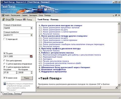This screenshot has width=121, height=99.
Task: Click the horizontal scroll left arrow
Action: (38, 87)
